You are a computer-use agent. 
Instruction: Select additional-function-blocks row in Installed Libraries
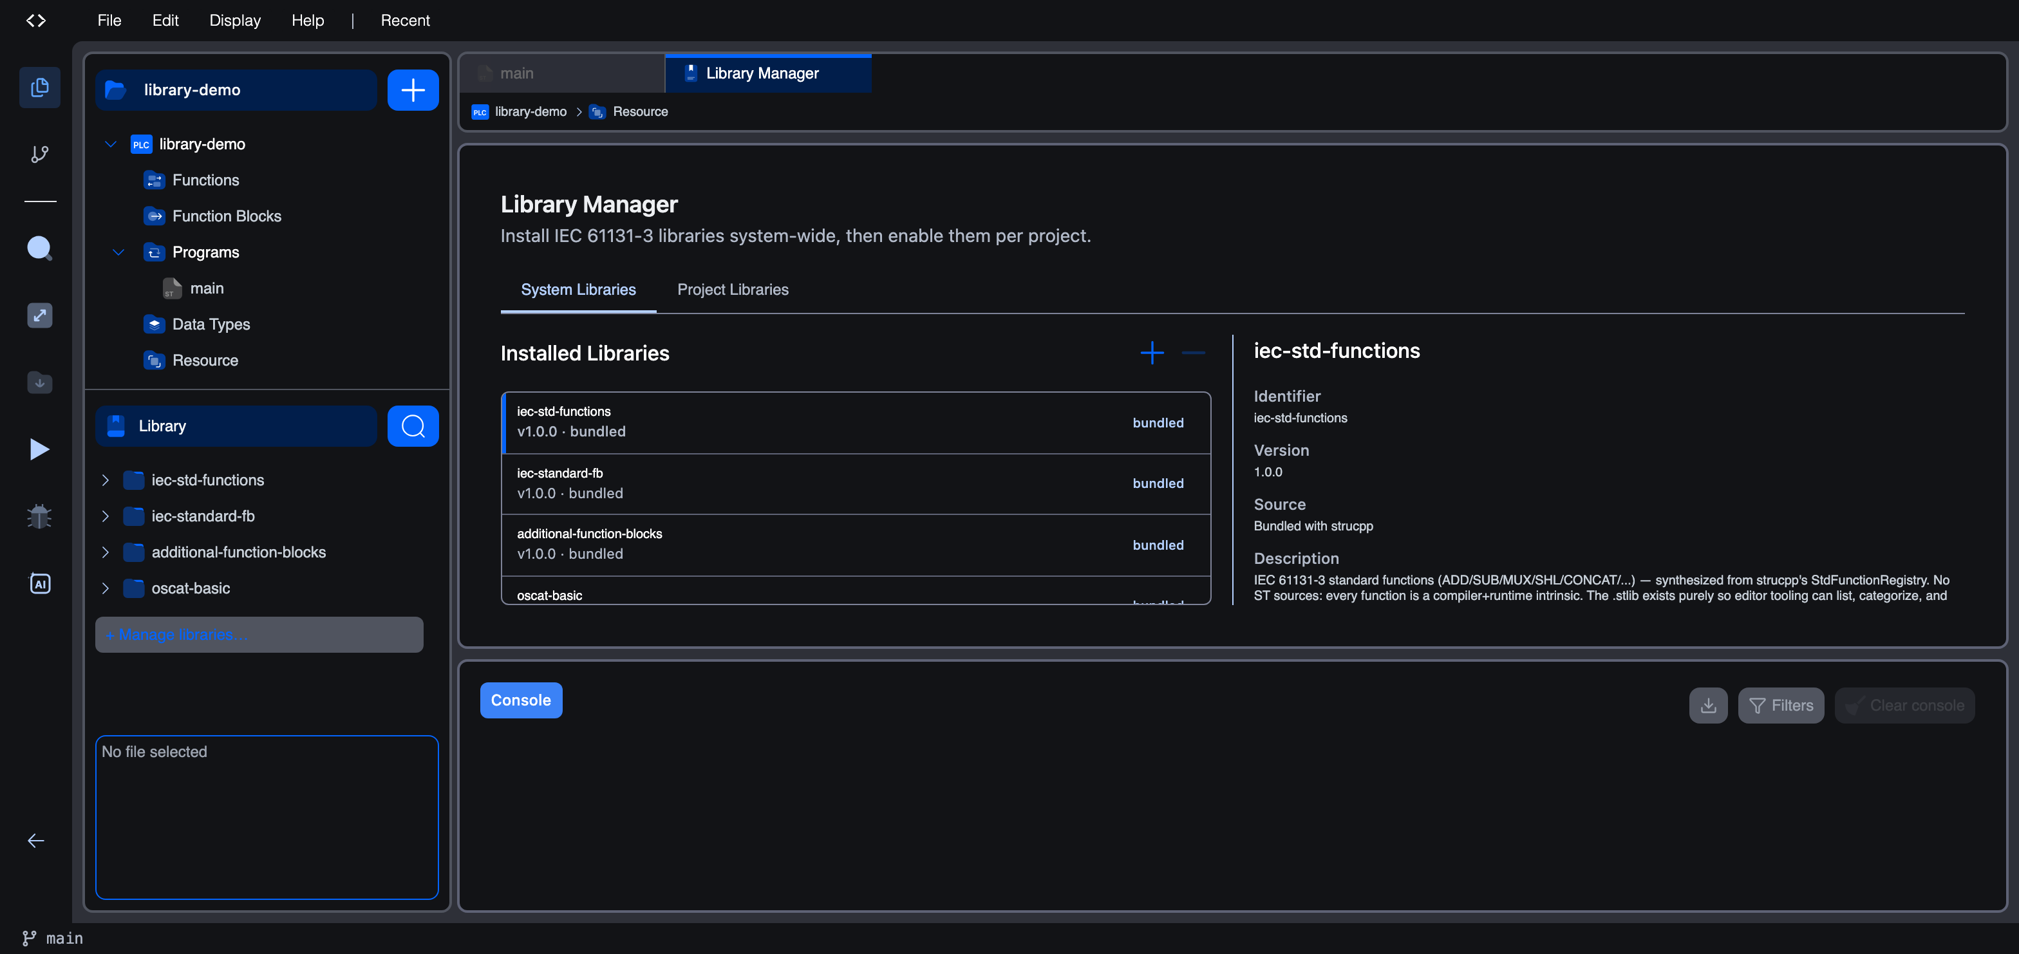(x=856, y=545)
